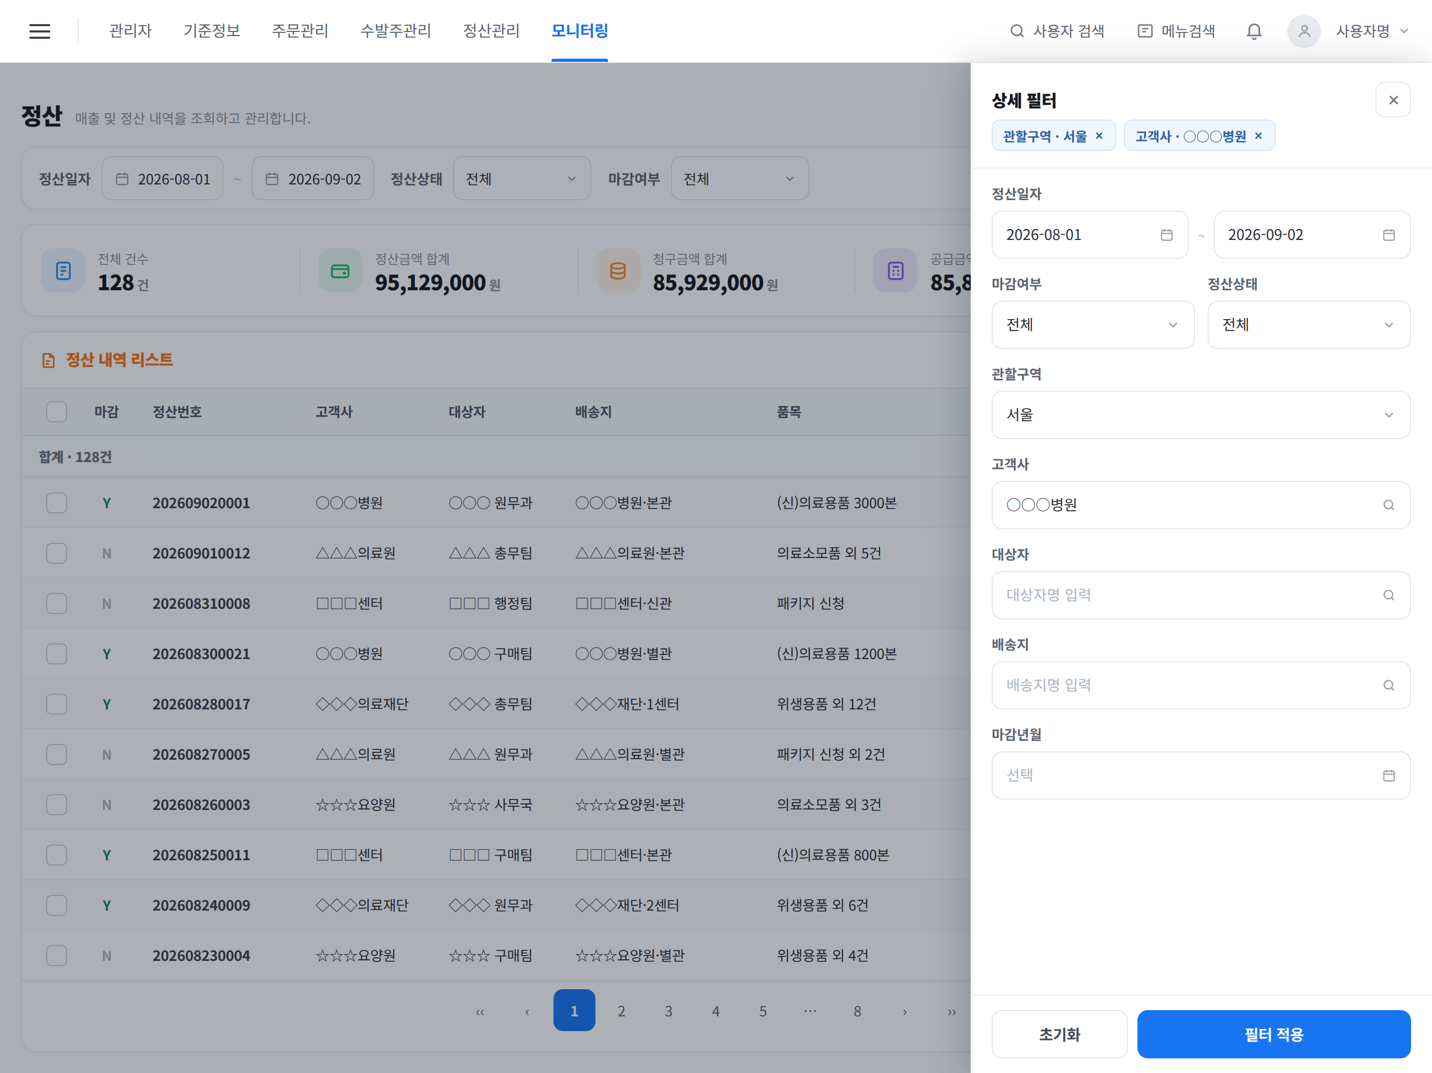The width and height of the screenshot is (1432, 1073).
Task: Click the user avatar icon
Action: [1304, 31]
